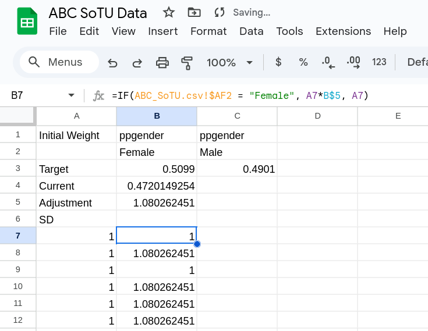Open the 100% zoom dropdown
This screenshot has height=331, width=428.
229,62
